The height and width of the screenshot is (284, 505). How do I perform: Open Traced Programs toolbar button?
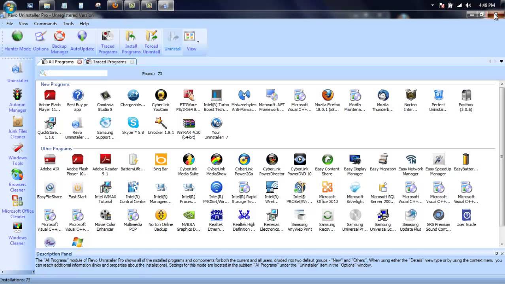(x=107, y=42)
